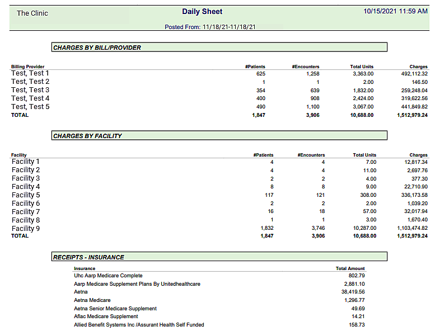Click the Posted From date range

[x=211, y=27]
